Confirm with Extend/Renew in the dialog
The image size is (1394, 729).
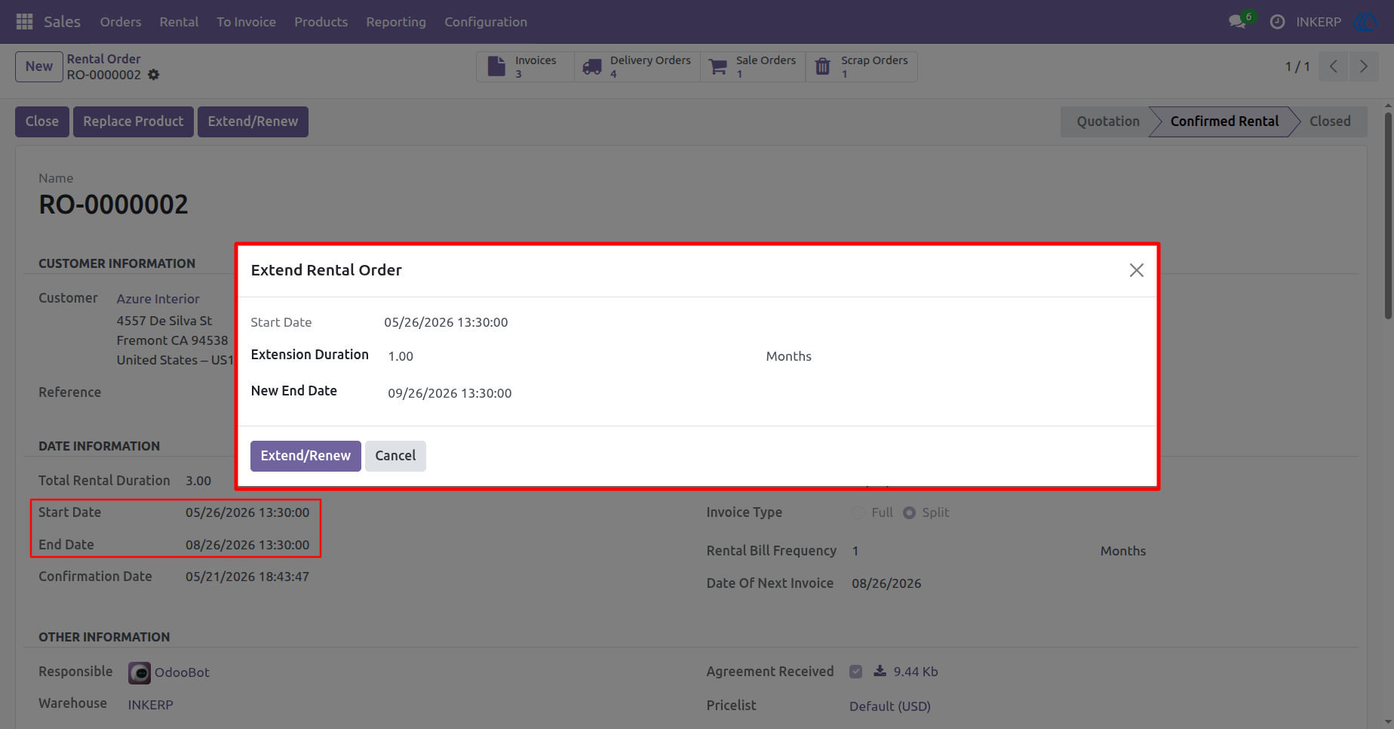306,456
